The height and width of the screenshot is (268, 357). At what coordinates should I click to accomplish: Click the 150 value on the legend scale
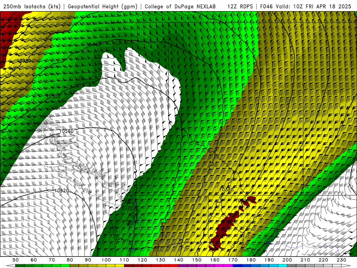point(197,260)
